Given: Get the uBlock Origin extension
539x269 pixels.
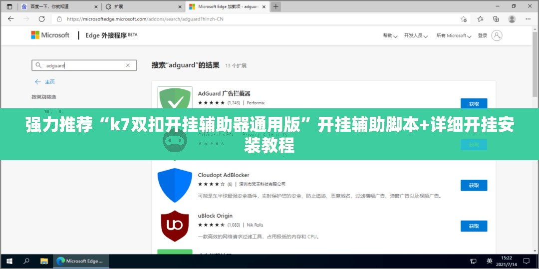Looking at the screenshot, I should point(474,226).
